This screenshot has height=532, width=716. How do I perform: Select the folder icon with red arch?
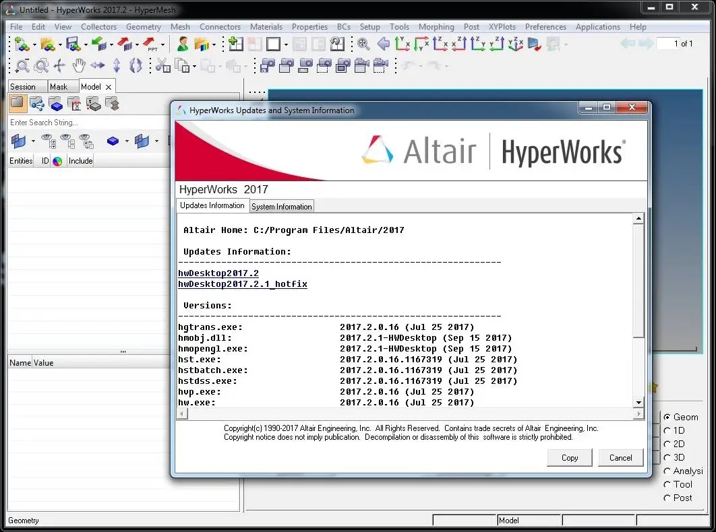pyautogui.click(x=74, y=104)
